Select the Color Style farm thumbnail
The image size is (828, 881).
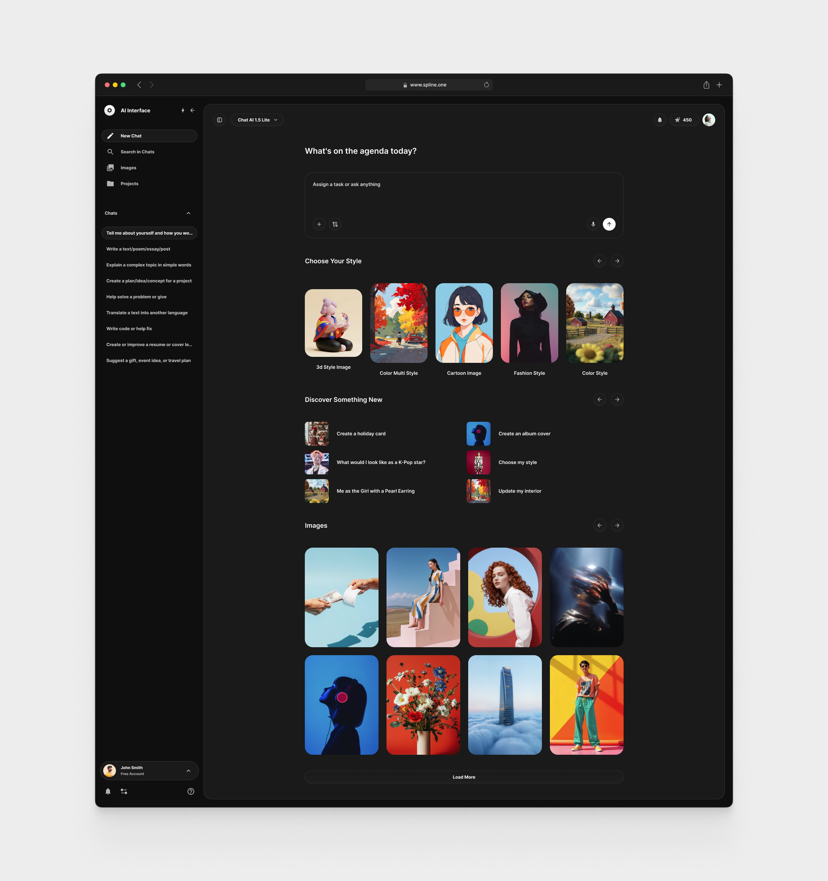pyautogui.click(x=595, y=323)
